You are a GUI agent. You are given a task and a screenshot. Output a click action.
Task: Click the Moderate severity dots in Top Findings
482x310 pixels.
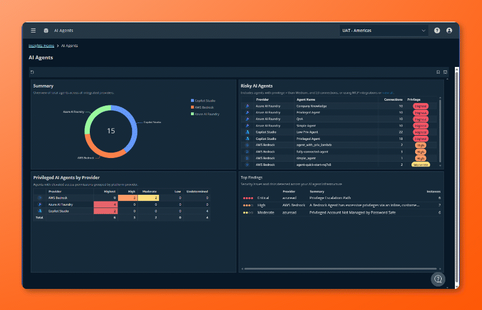(248, 213)
